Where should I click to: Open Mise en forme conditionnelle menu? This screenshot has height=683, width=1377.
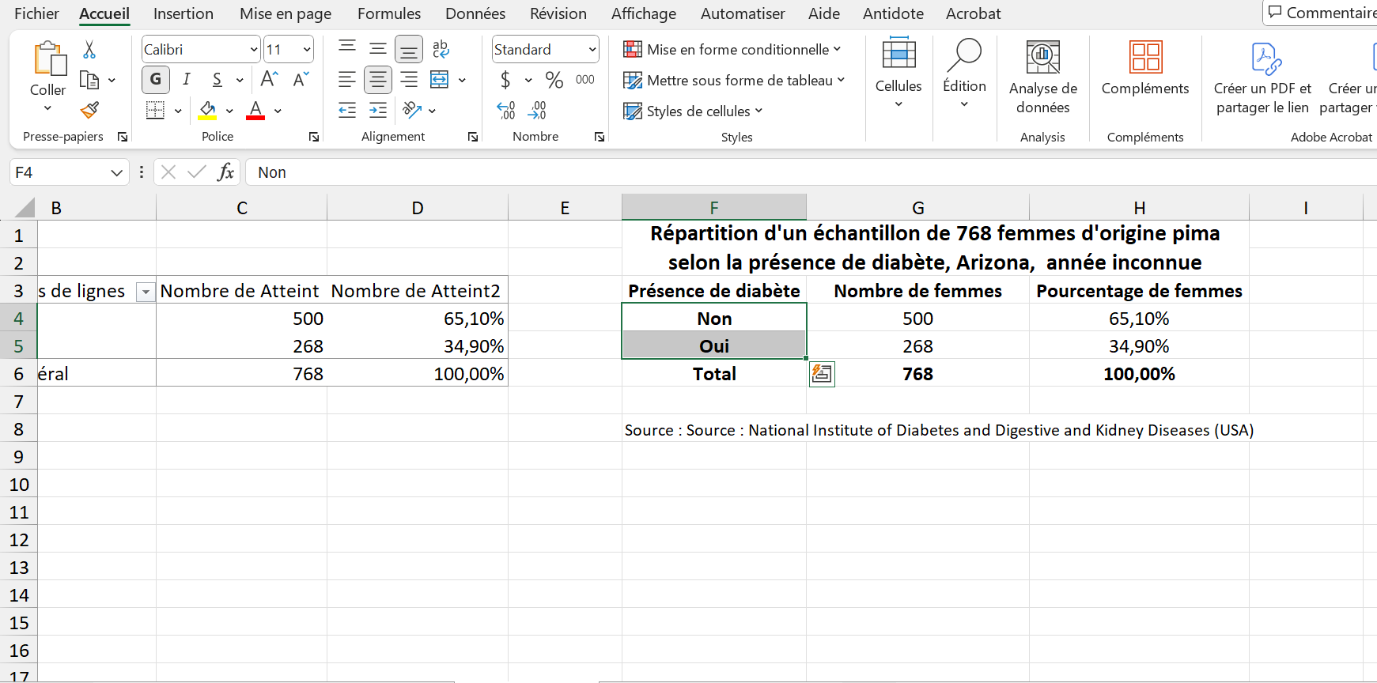[x=732, y=50]
